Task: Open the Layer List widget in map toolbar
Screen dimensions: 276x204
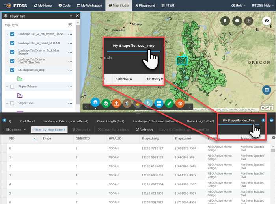Action: click(x=95, y=103)
